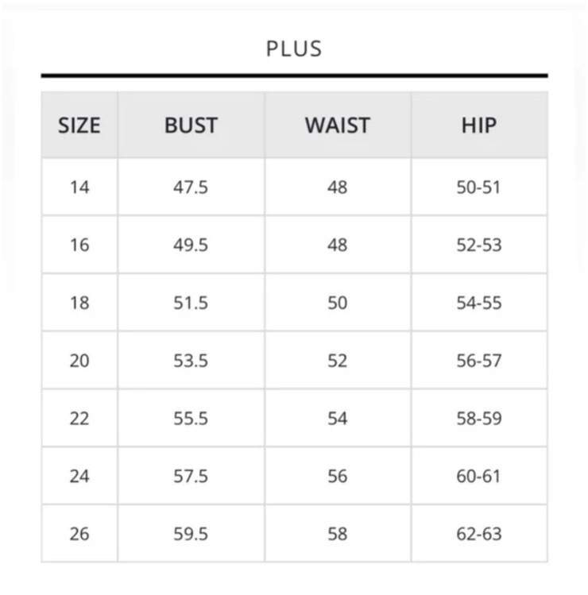
Task: Click the 62-63 hip range cell
Action: pyautogui.click(x=479, y=534)
